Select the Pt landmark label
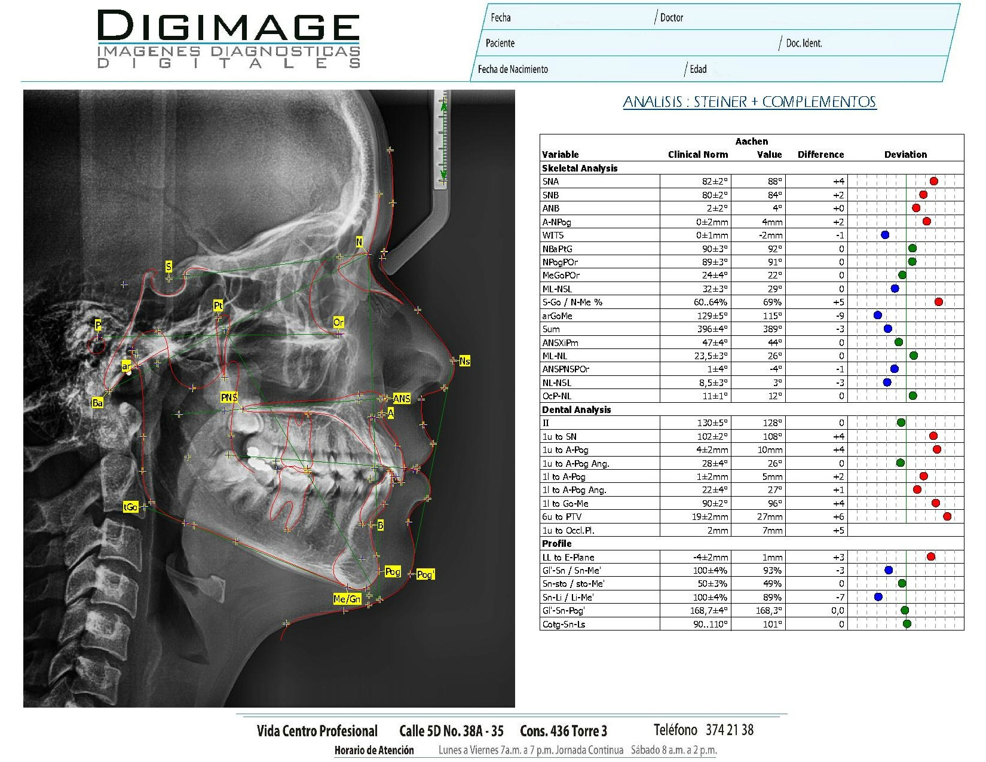 coord(218,306)
